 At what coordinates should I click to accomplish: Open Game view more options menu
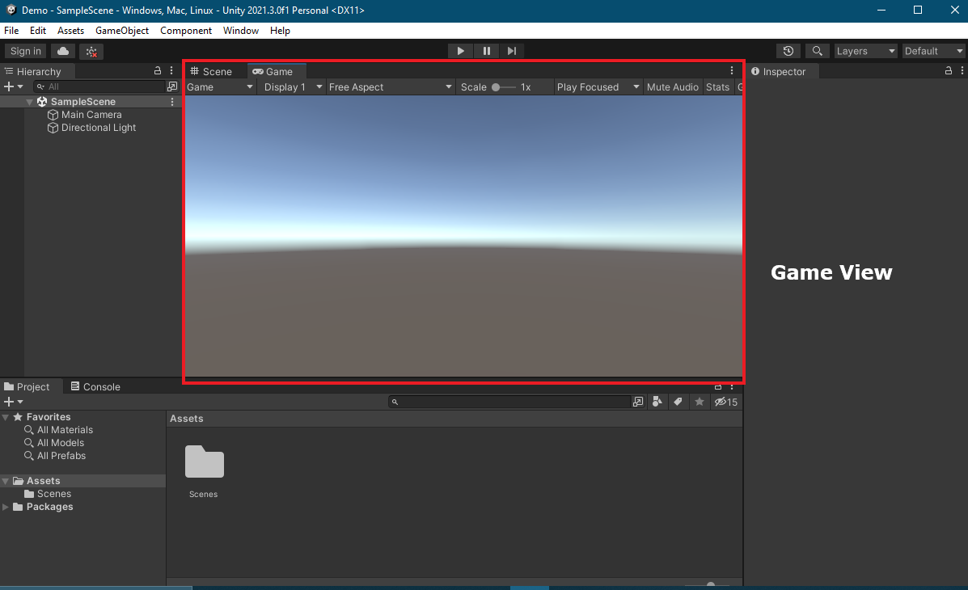732,71
